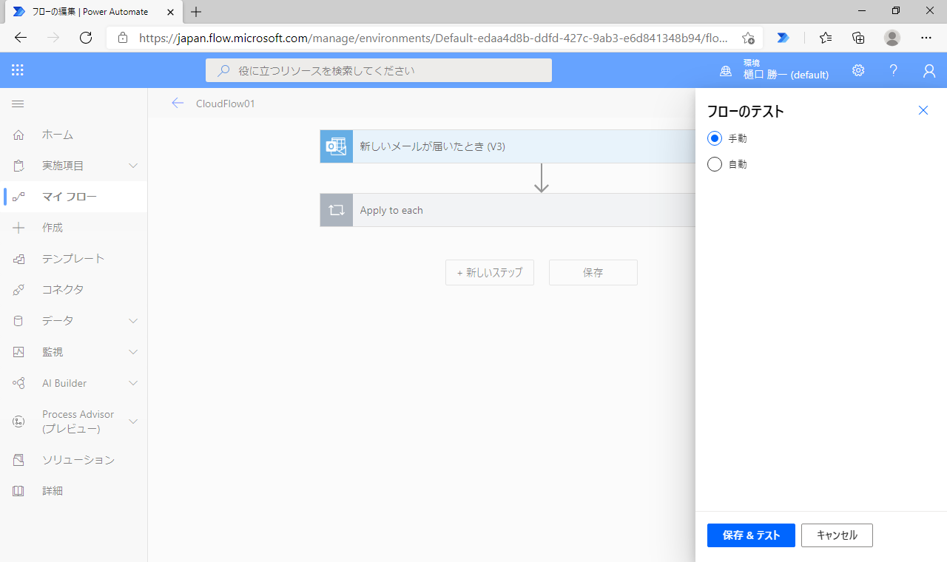Click the resource search box

coord(379,70)
